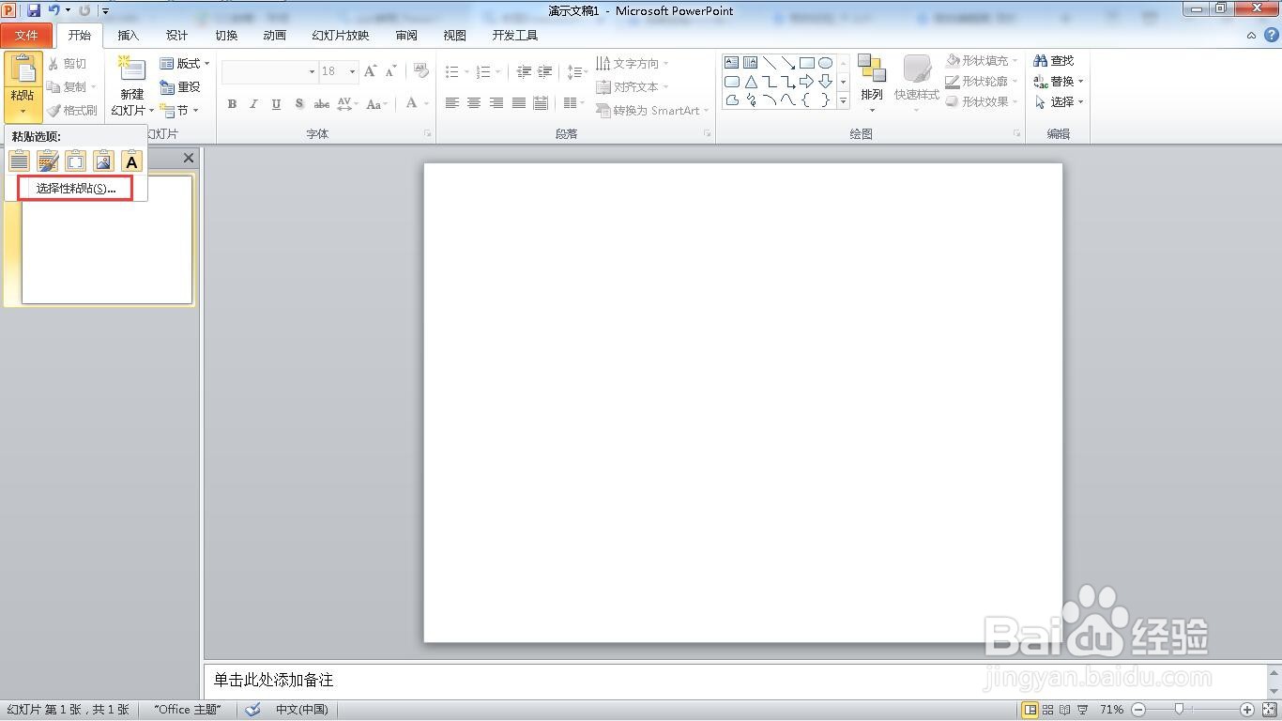Image resolution: width=1282 pixels, height=721 pixels.
Task: Expand the 节 section dropdown
Action: tap(179, 110)
